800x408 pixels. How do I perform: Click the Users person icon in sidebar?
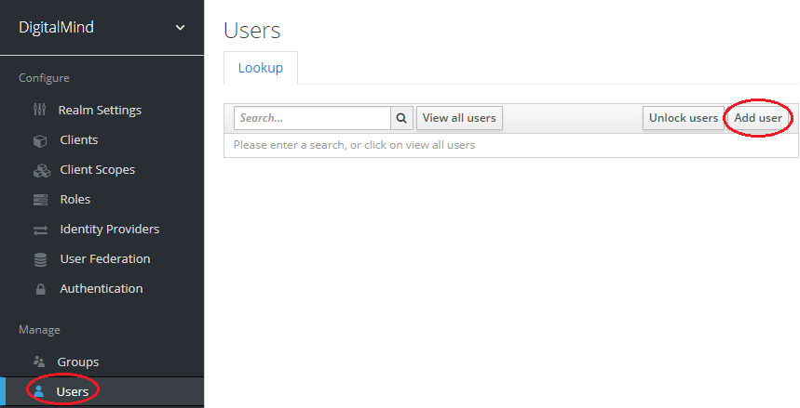coord(39,391)
